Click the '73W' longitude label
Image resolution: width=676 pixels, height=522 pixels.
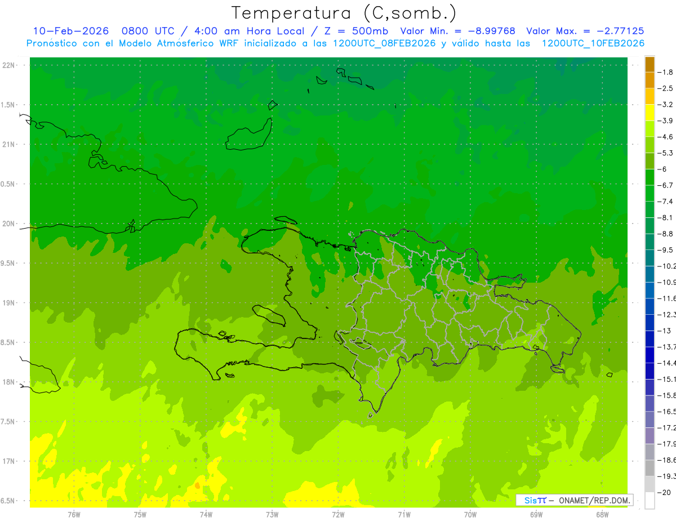pos(272,515)
